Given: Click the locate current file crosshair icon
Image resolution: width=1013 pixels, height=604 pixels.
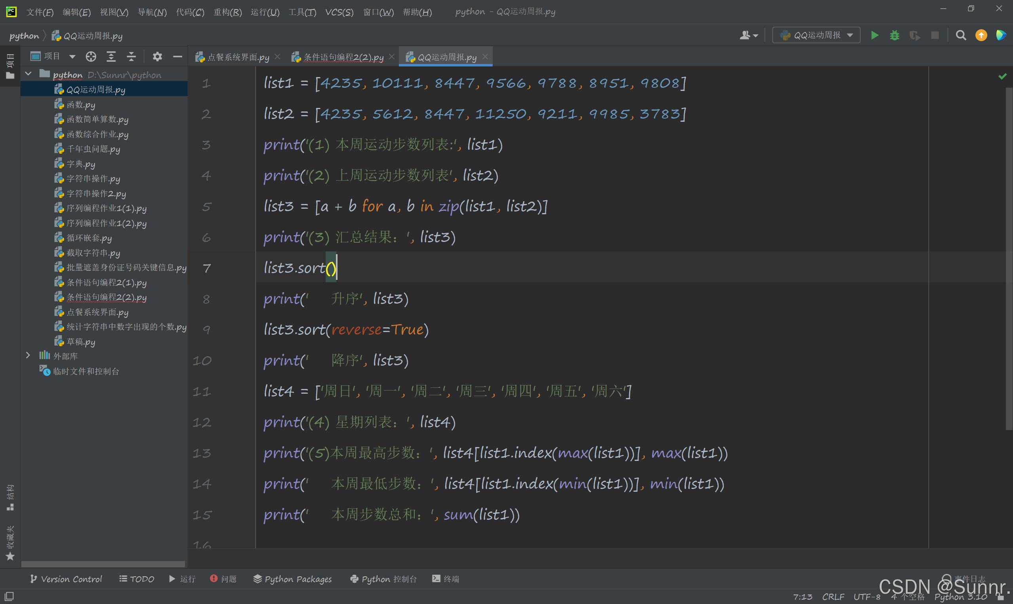Looking at the screenshot, I should (91, 57).
